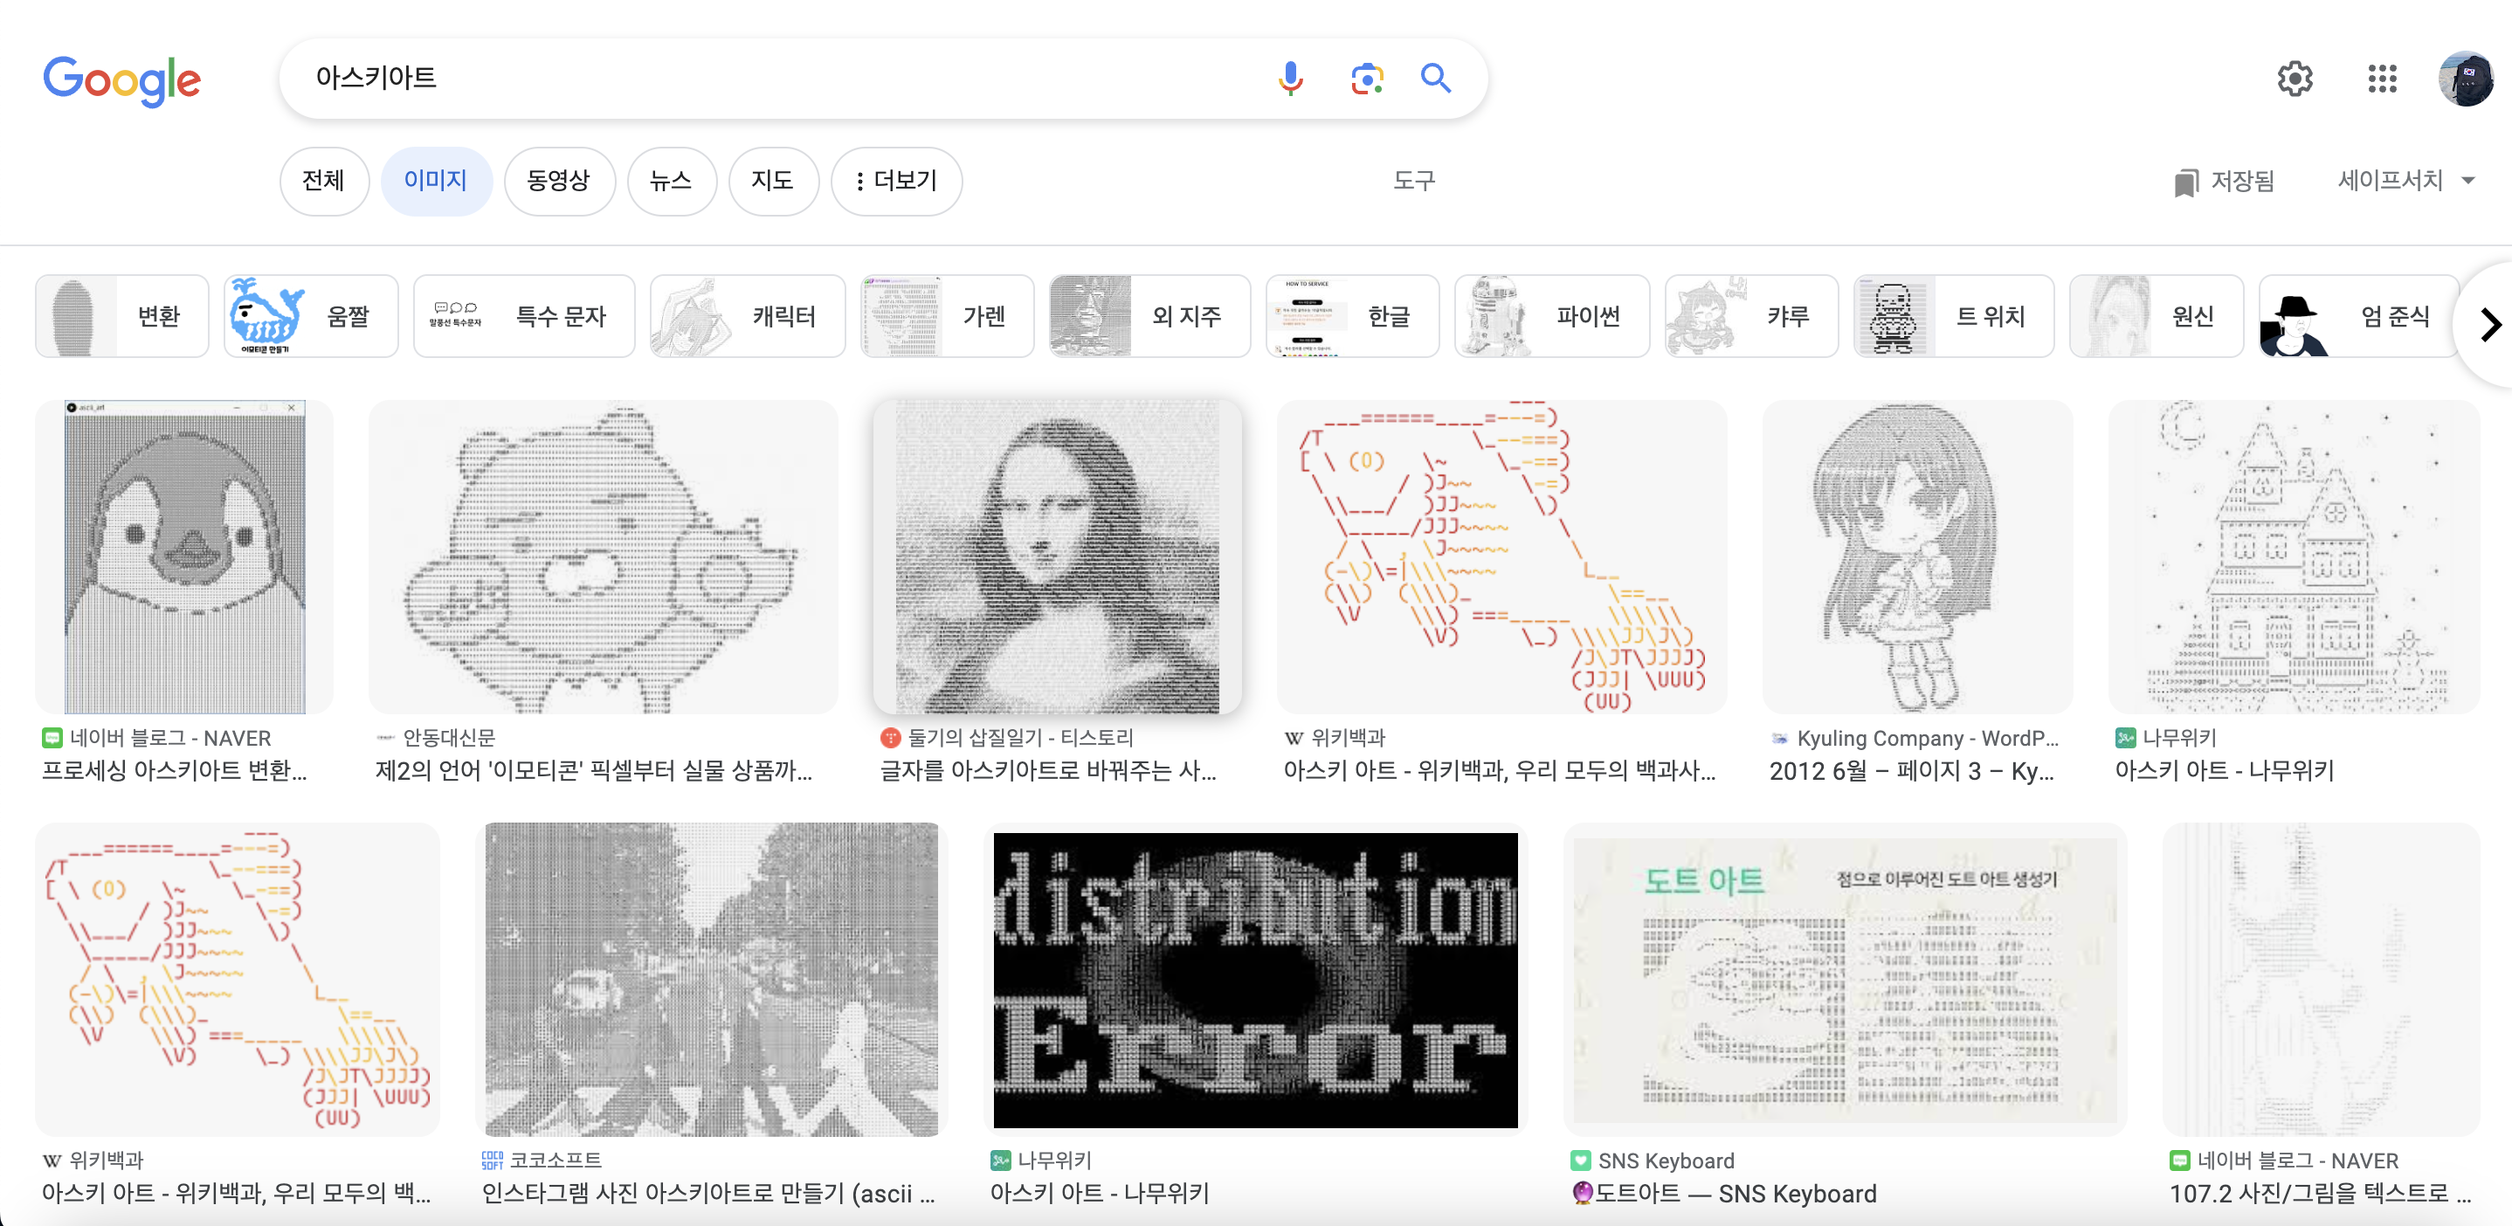Image resolution: width=2512 pixels, height=1226 pixels.
Task: Switch to the 동영상 tab
Action: tap(559, 180)
